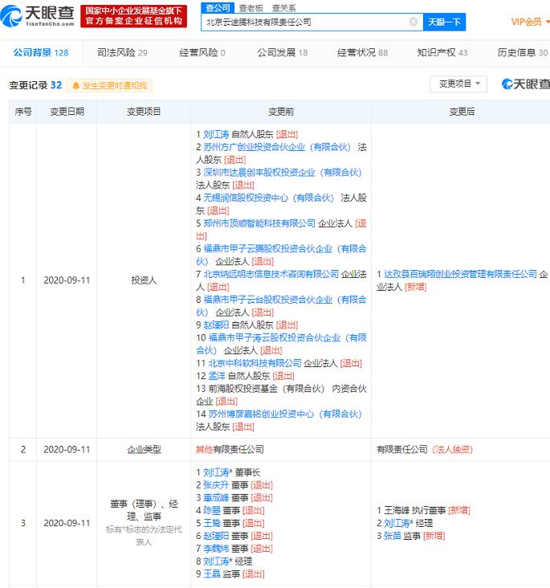Open 赵瑾阳 自然人股东 link

216,325
